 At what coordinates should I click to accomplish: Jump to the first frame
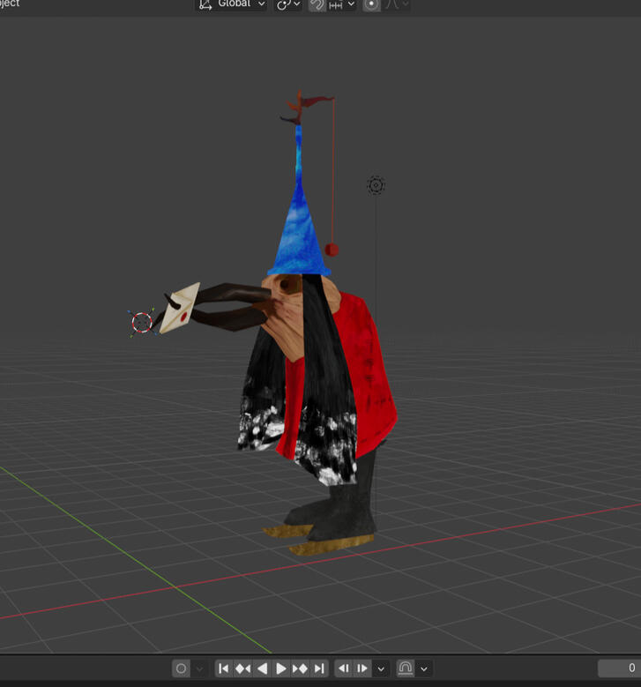[x=223, y=668]
